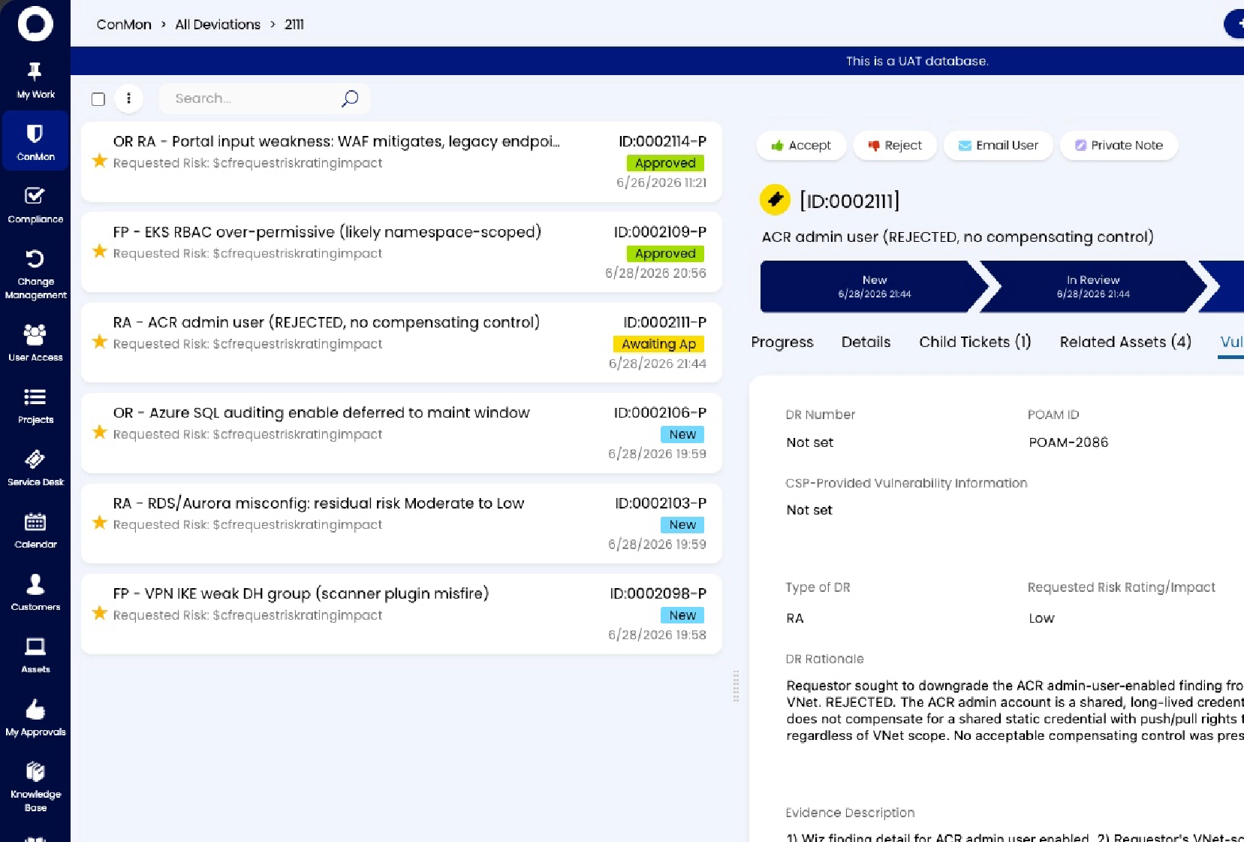Check the select-all checkbox above the list

pyautogui.click(x=98, y=99)
